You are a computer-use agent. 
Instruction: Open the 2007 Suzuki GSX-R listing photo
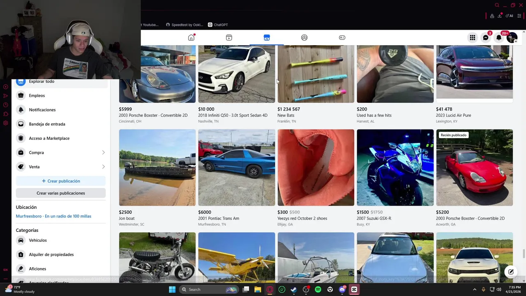(395, 168)
